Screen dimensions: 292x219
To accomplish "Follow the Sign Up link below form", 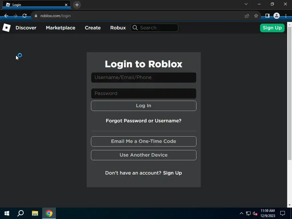I will [173, 173].
